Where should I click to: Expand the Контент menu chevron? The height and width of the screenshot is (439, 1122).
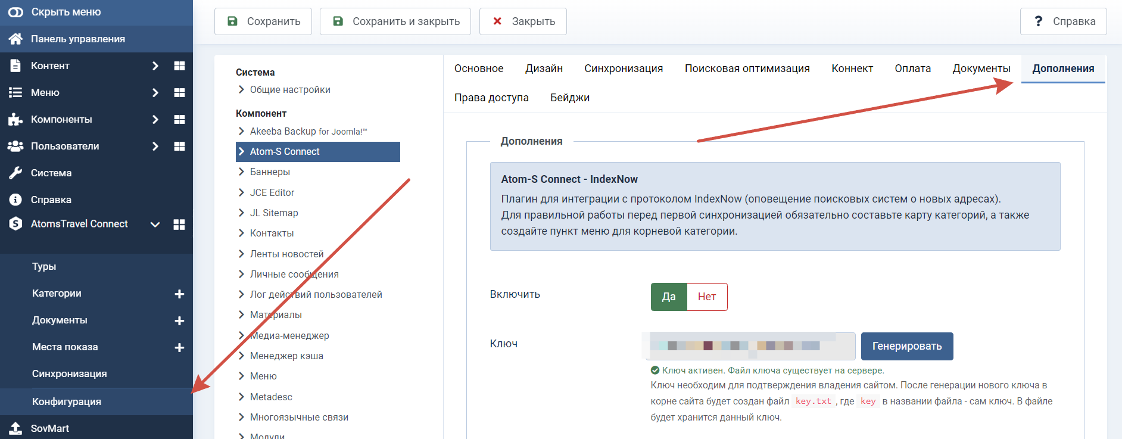coord(155,66)
